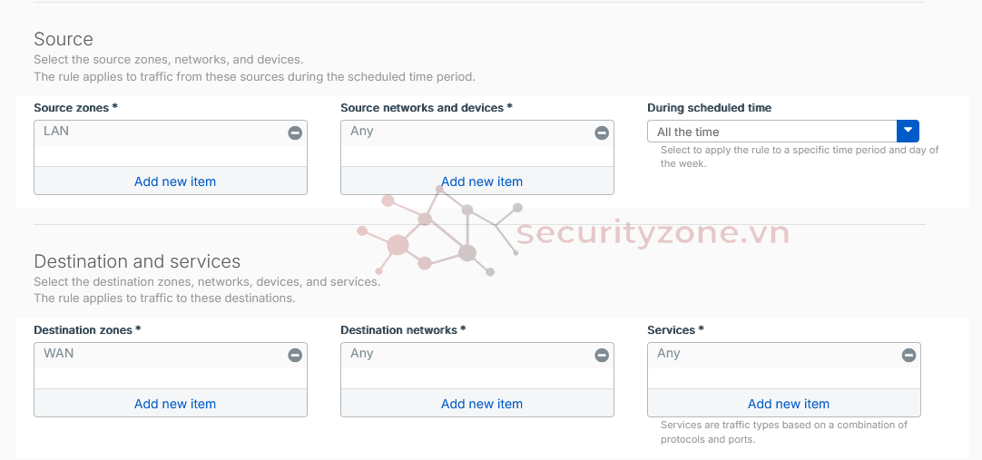982x460 pixels.
Task: Remove LAN from Source zones
Action: click(295, 133)
